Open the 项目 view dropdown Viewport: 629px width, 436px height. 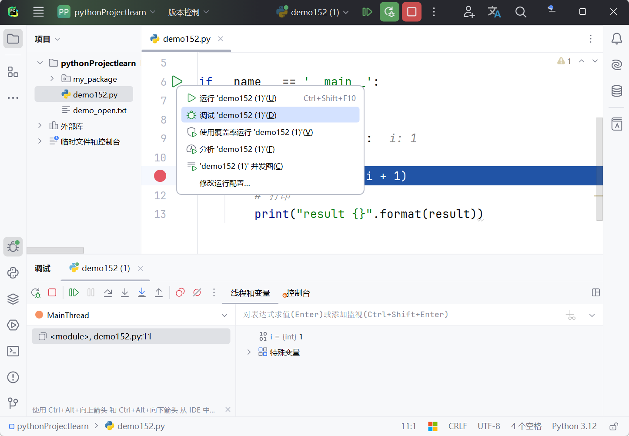tap(47, 39)
